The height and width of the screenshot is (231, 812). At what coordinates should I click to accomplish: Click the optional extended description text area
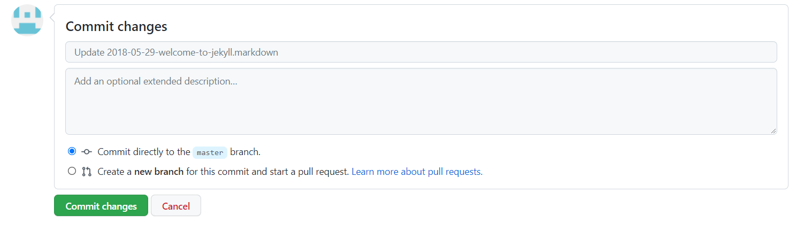click(420, 101)
